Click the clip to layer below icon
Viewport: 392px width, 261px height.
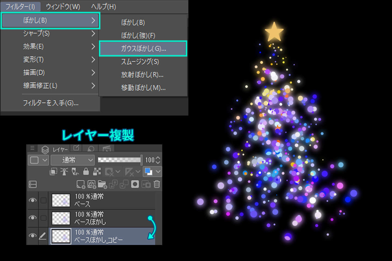[53, 172]
